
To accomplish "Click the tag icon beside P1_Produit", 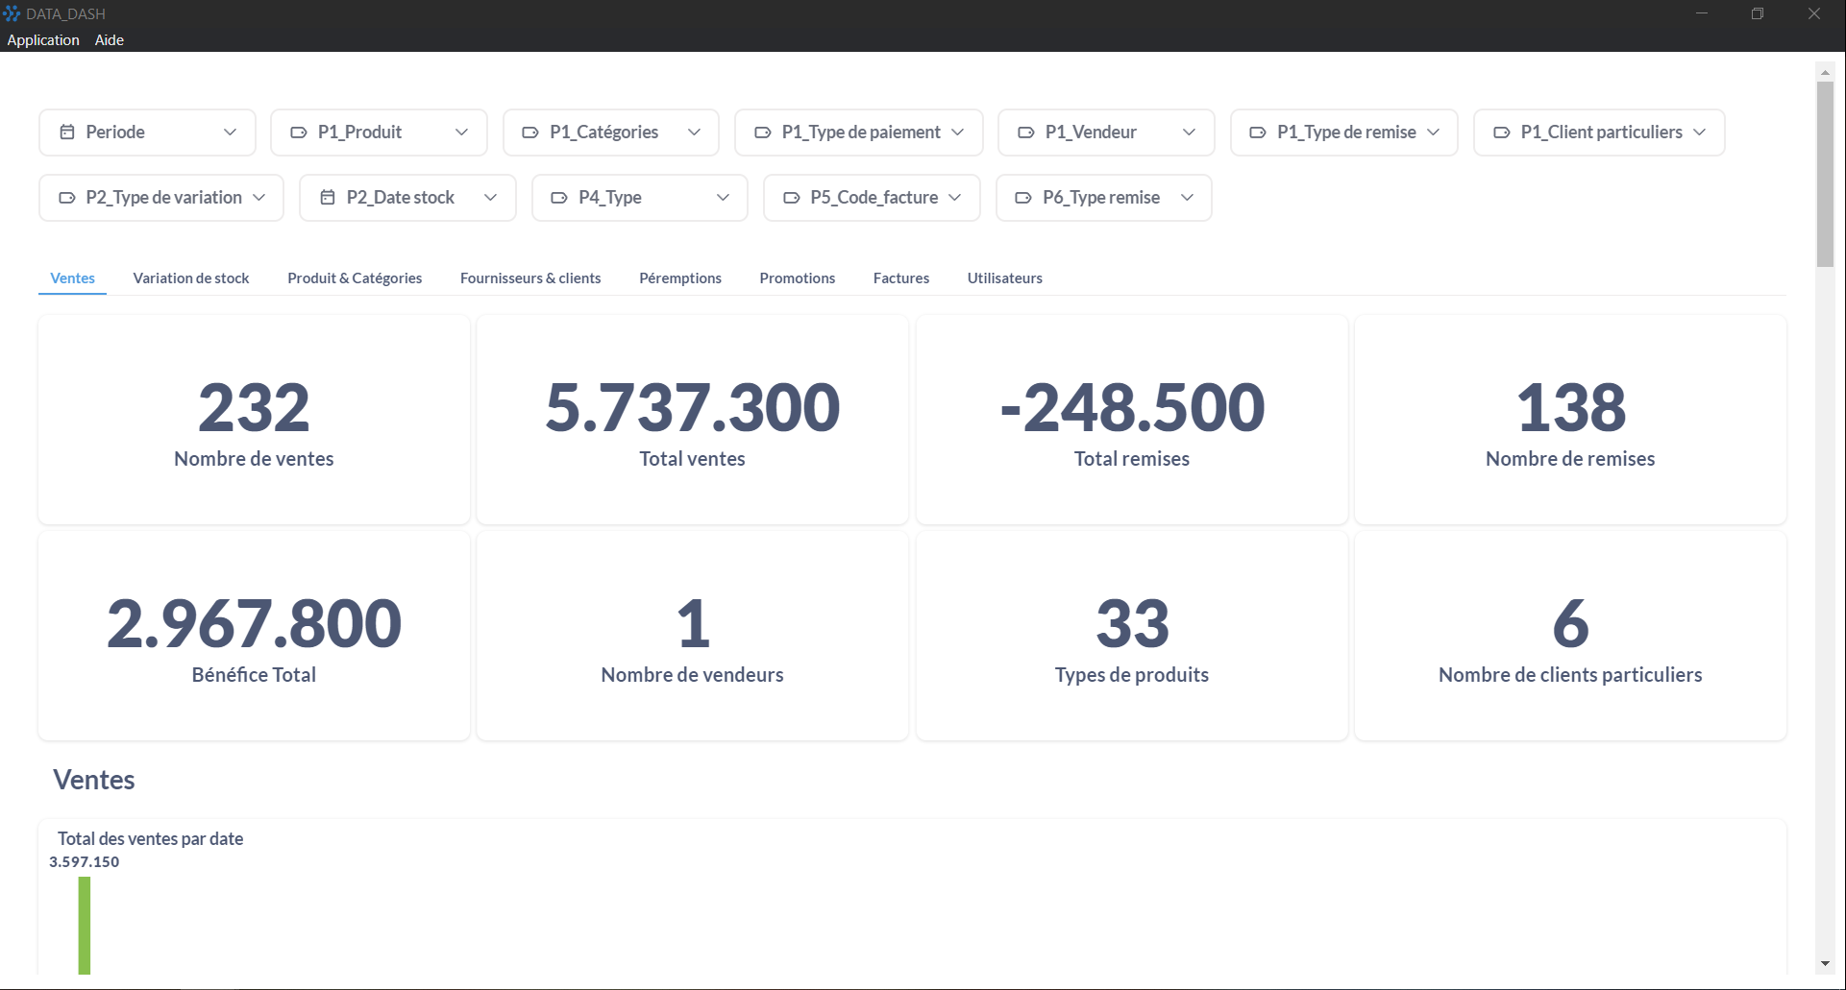I will (299, 133).
